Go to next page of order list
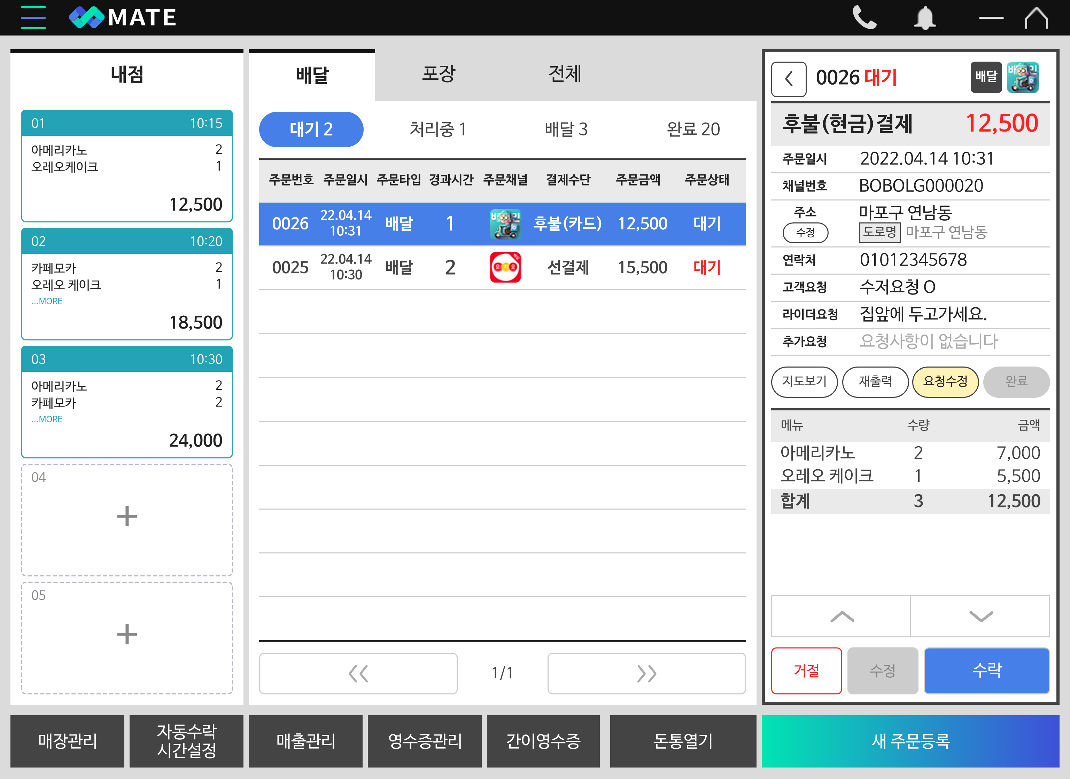This screenshot has width=1070, height=779. click(646, 674)
